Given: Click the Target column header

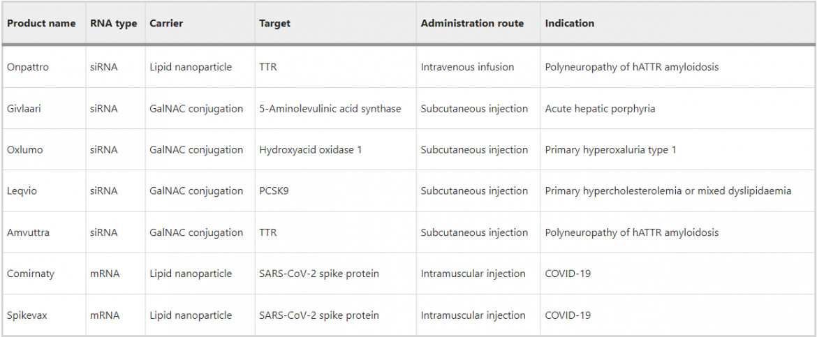Looking at the screenshot, I should coord(274,24).
